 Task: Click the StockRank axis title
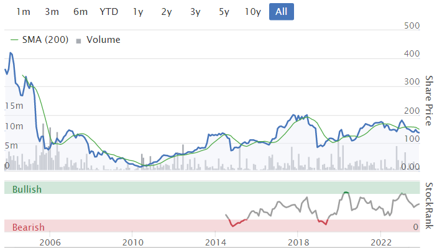point(429,206)
